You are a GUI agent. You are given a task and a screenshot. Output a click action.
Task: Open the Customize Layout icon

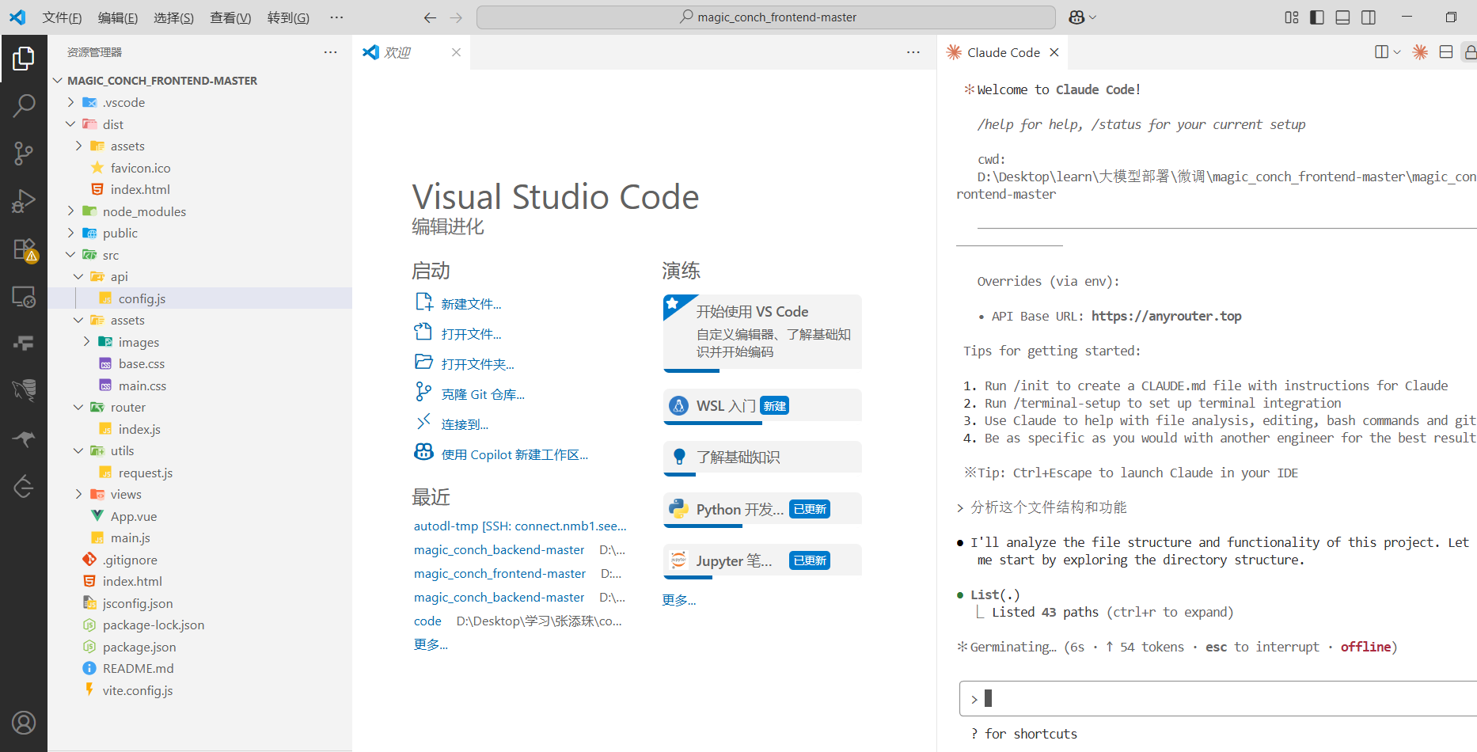click(x=1292, y=17)
